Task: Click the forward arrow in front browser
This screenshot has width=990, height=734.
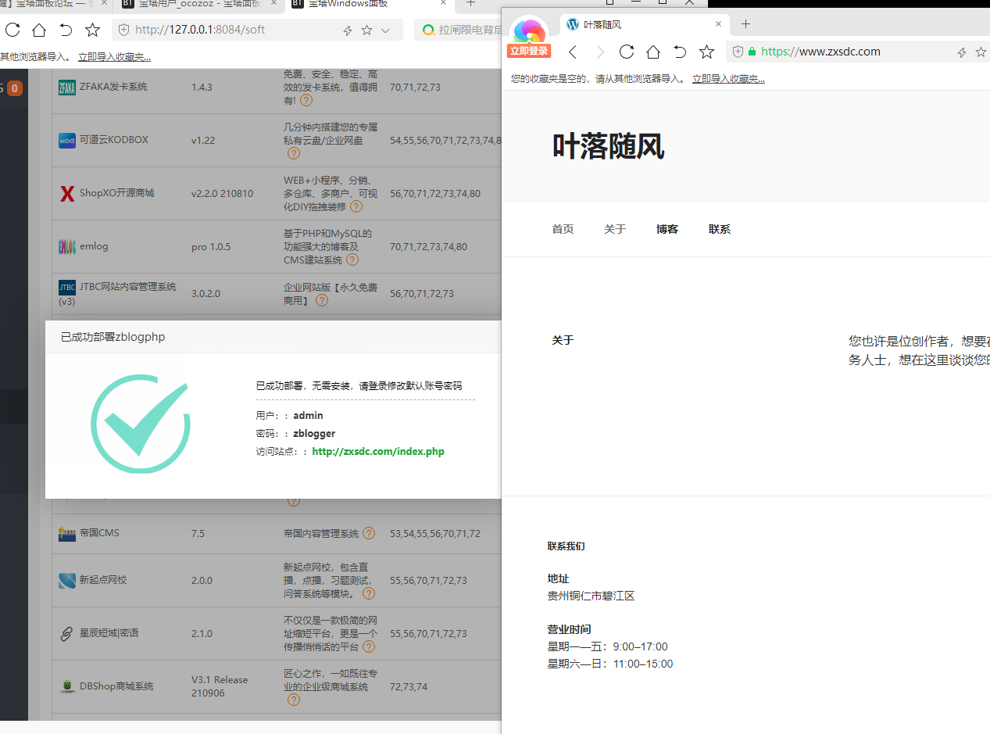Action: [x=600, y=52]
